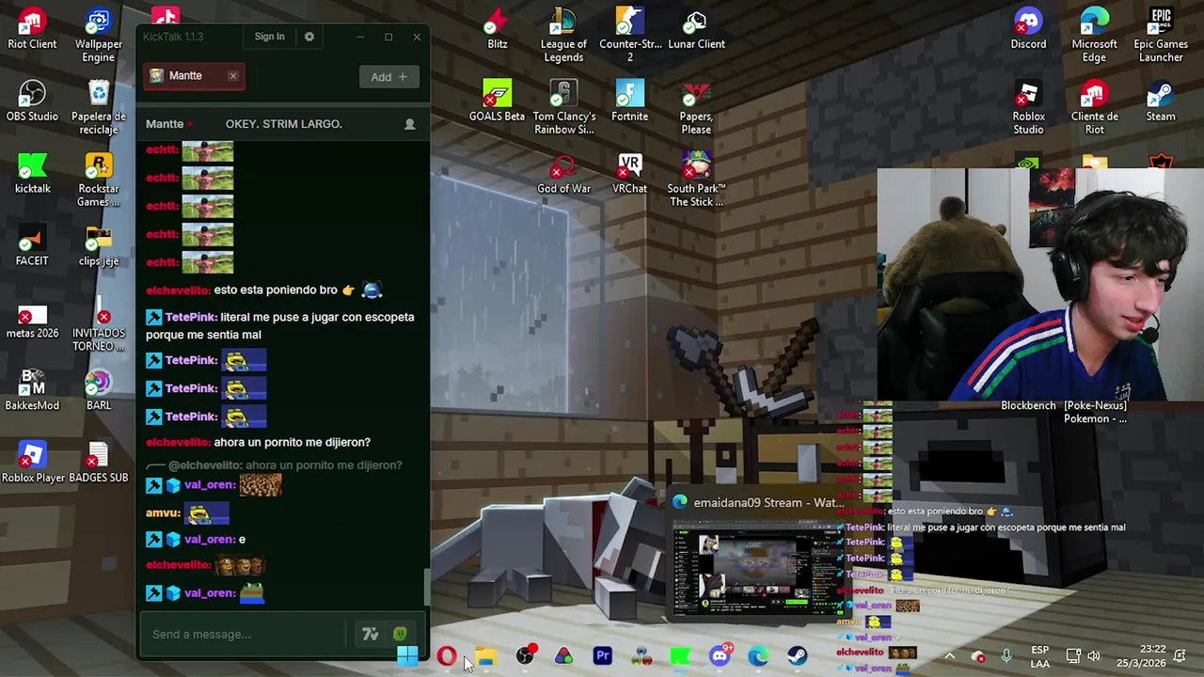Click the stream title OKEY. STRIM LARGO.

pyautogui.click(x=283, y=124)
